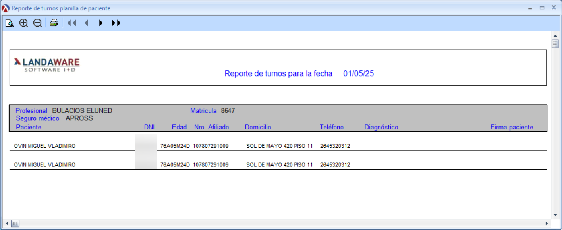The width and height of the screenshot is (562, 230).
Task: Click the Profesional label
Action: click(31, 111)
